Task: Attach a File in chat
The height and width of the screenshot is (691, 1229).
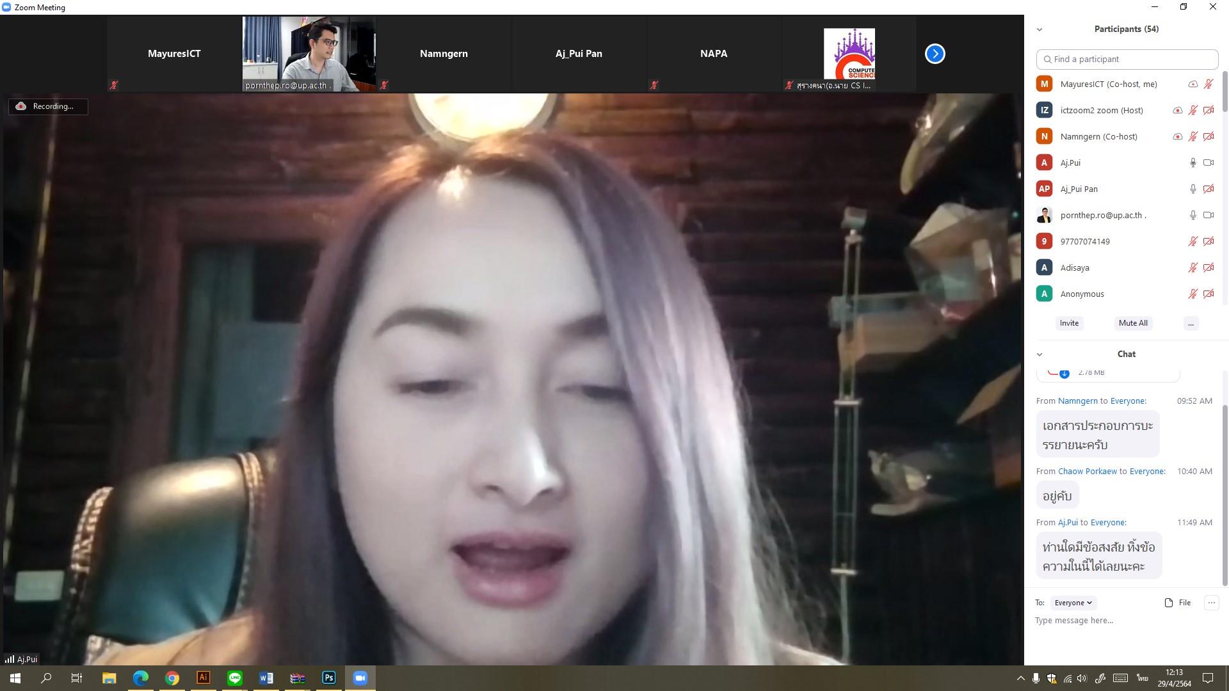Action: (1178, 603)
